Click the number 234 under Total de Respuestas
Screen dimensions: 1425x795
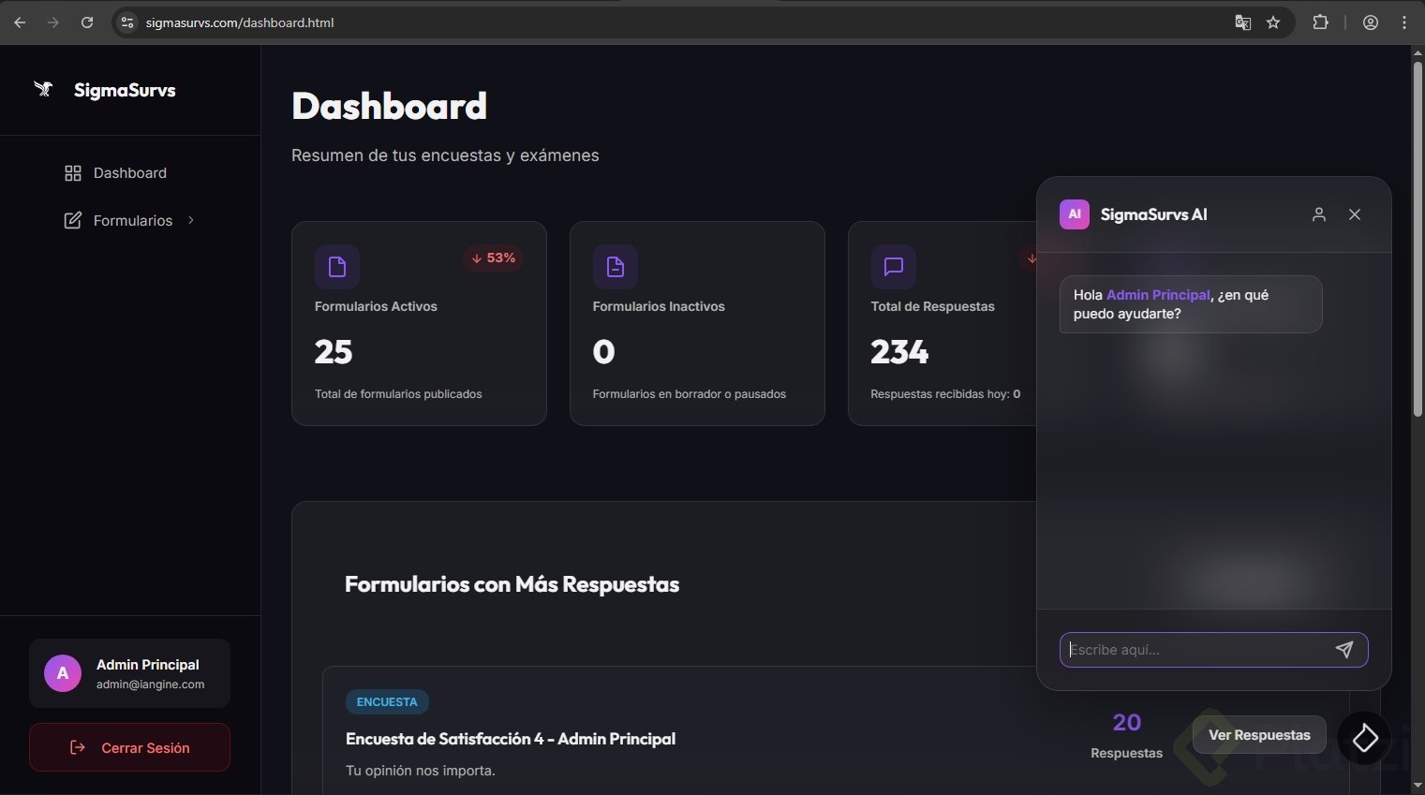click(x=899, y=352)
